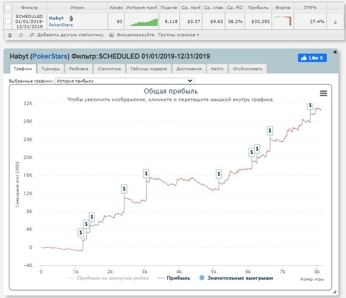Click the $ marker near 5k games
346x298 pixels.
218,174
